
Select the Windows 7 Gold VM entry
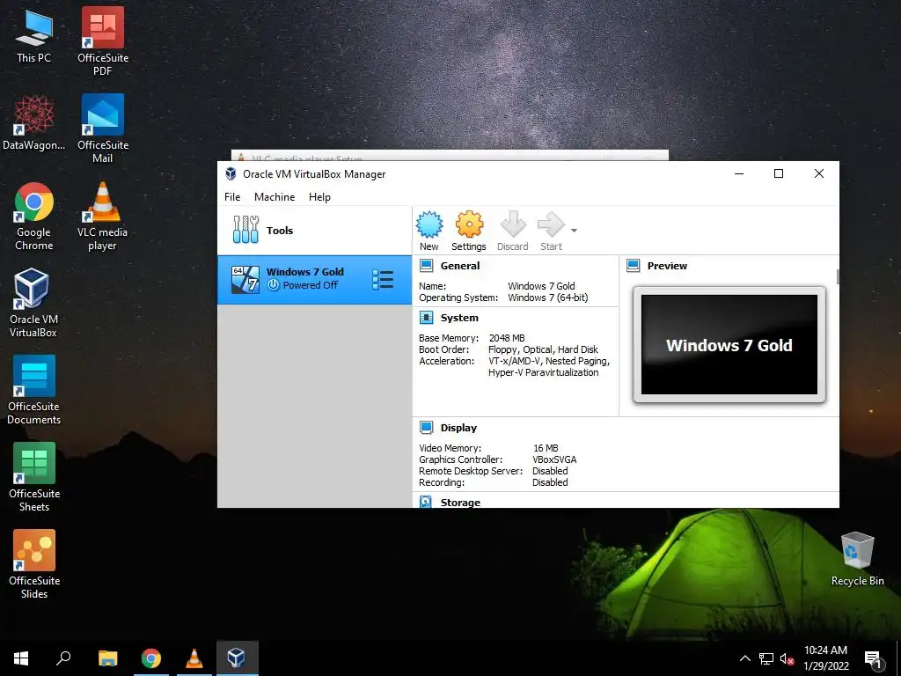[x=314, y=280]
